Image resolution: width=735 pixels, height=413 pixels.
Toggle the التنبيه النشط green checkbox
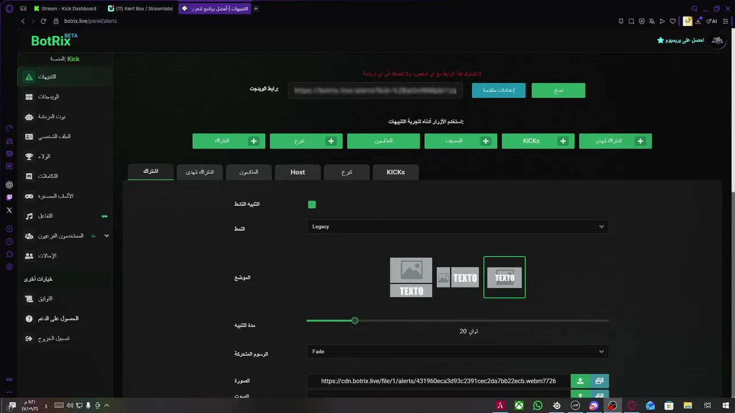[312, 204]
